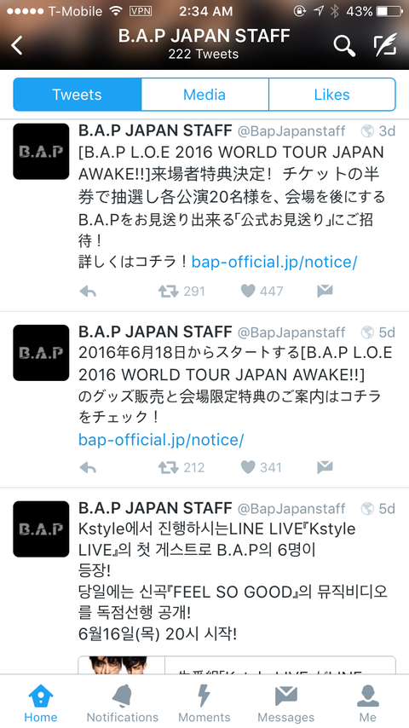
Task: Open bap-official.jp/notice/ link in second tweet
Action: (x=161, y=439)
